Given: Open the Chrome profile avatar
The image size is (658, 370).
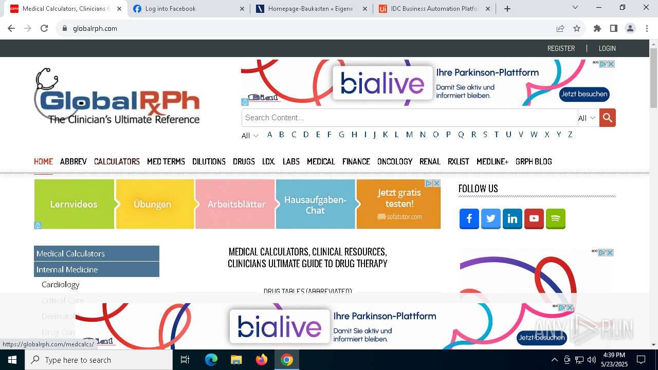Looking at the screenshot, I should [630, 28].
